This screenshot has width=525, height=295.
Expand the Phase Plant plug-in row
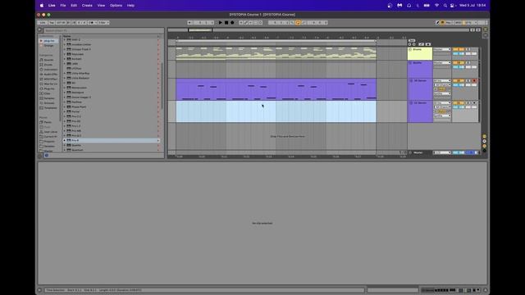(x=65, y=107)
